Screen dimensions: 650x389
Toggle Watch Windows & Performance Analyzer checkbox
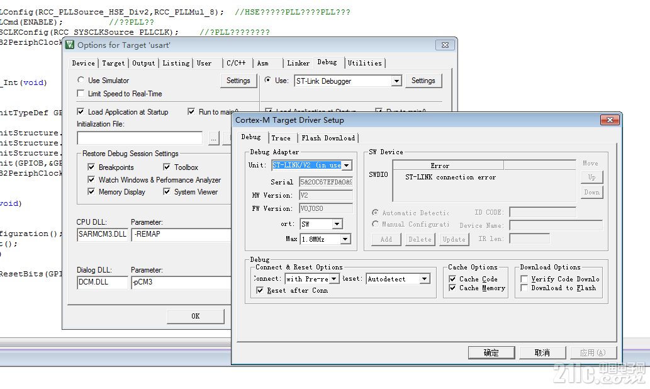click(91, 179)
